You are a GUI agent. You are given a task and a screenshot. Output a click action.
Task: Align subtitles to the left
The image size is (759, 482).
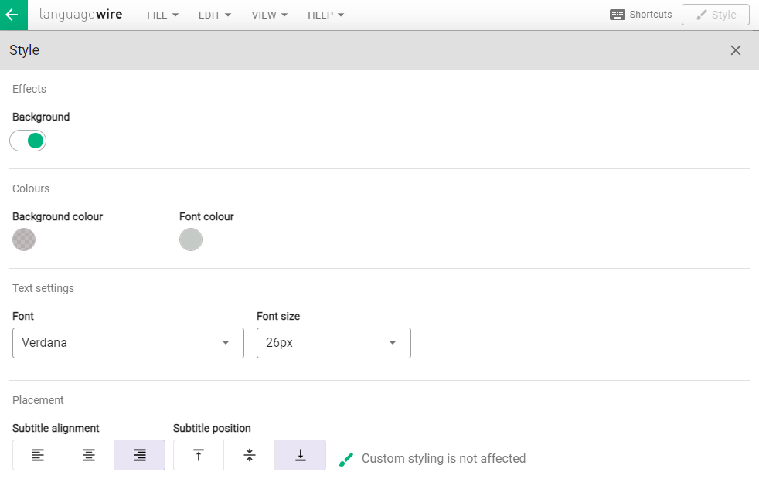coord(38,455)
